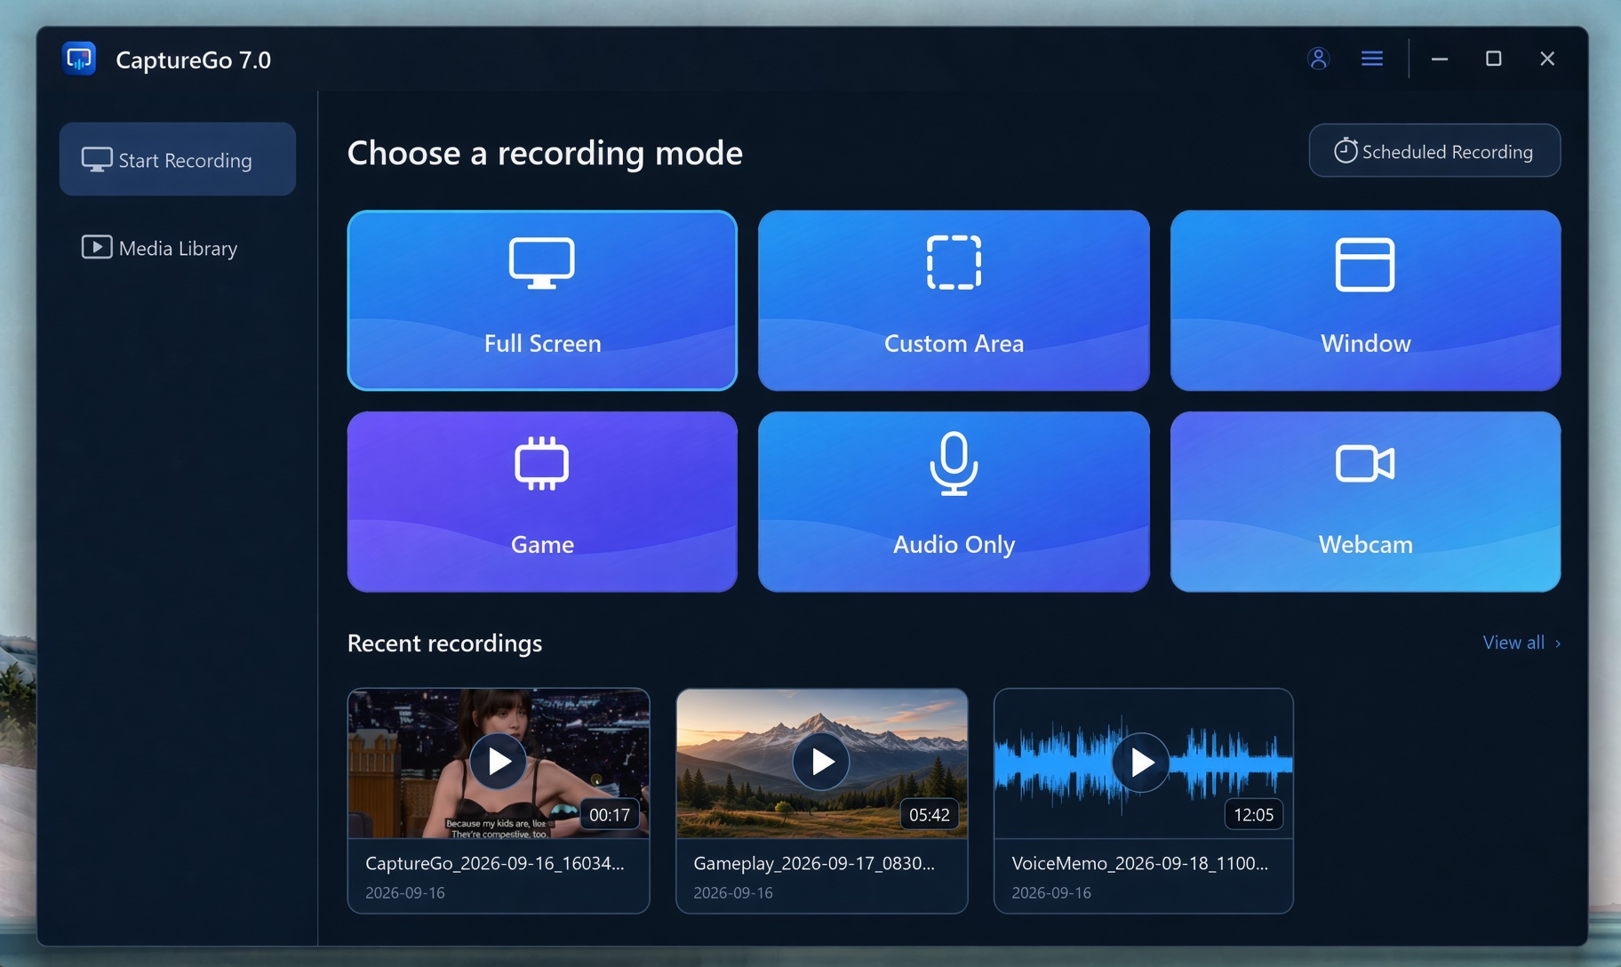Play the VoiceMemo_2026-09-18 recording
The height and width of the screenshot is (967, 1621).
pyautogui.click(x=1141, y=762)
